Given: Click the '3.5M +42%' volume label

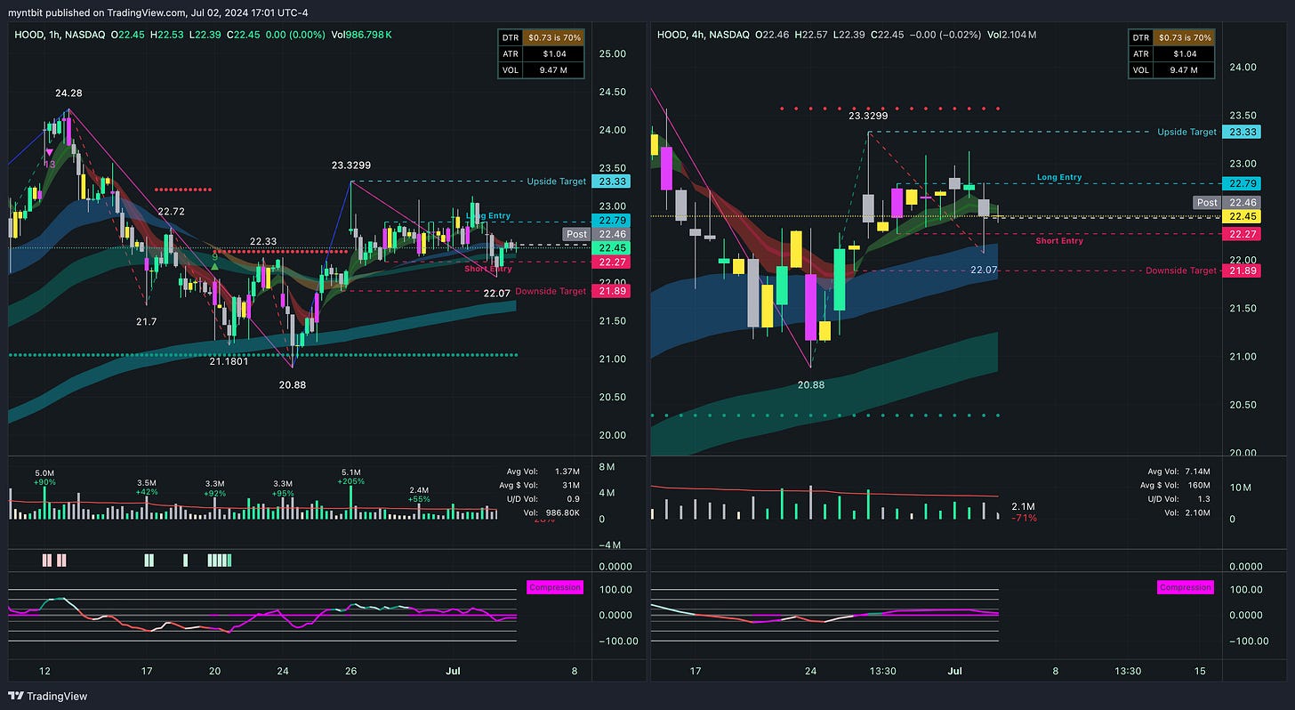Looking at the screenshot, I should (147, 487).
